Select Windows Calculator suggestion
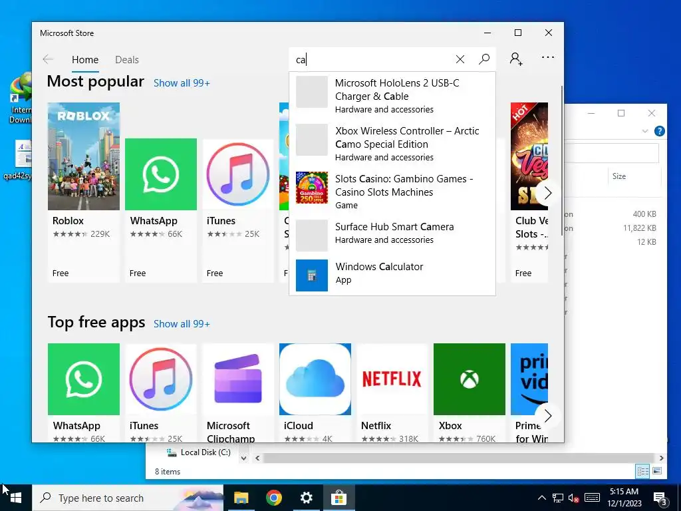681x511 pixels. [x=392, y=275]
